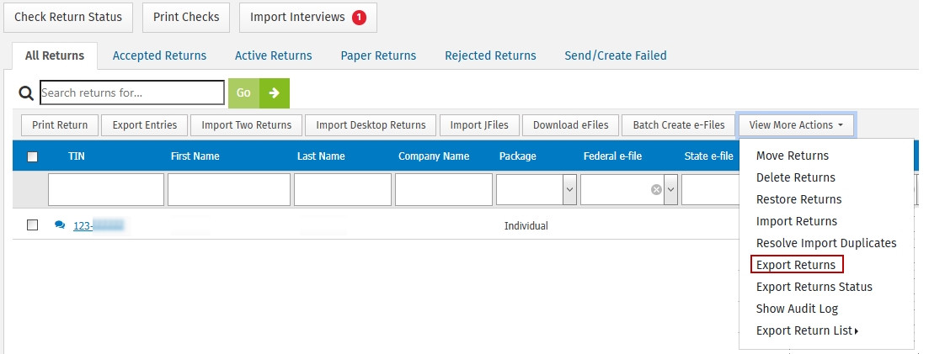Image resolution: width=929 pixels, height=354 pixels.
Task: Clear the Federal e-file filter with X icon
Action: tap(656, 189)
